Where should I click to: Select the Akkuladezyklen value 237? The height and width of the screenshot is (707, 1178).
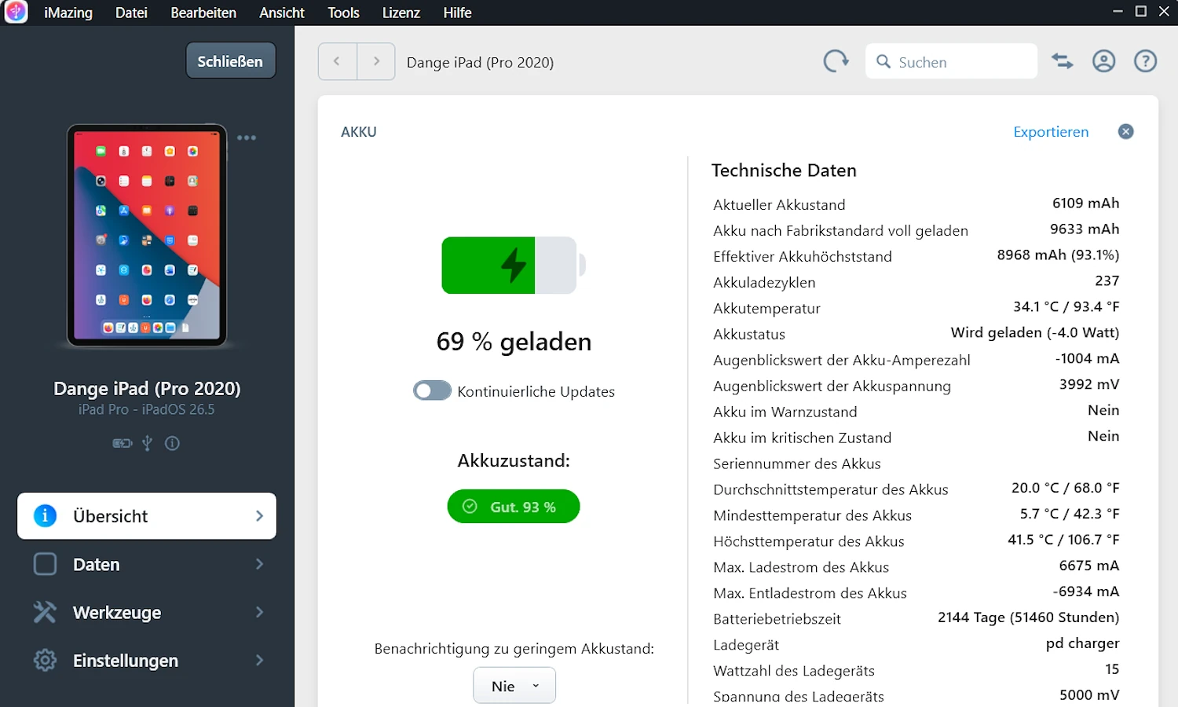click(1107, 280)
